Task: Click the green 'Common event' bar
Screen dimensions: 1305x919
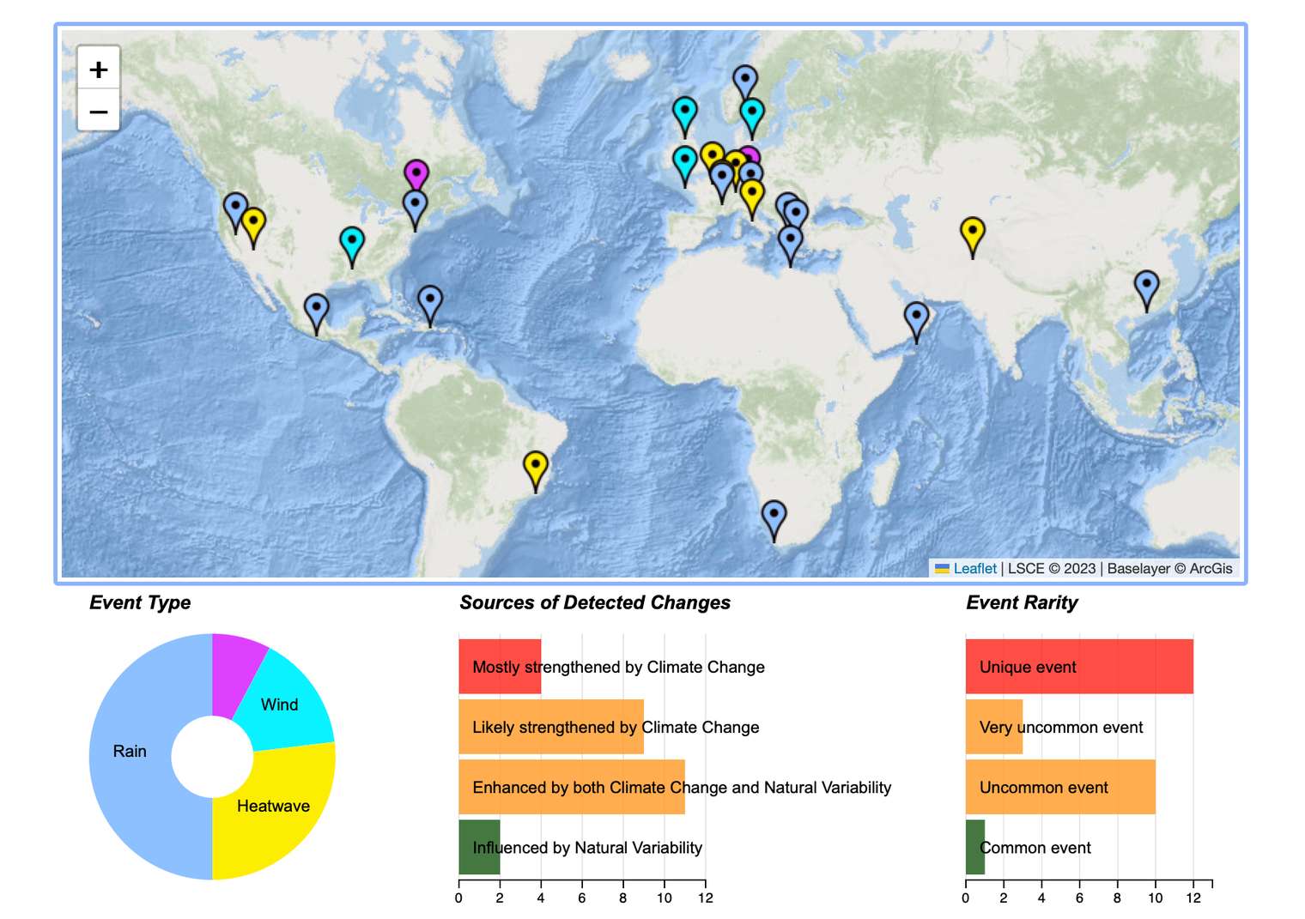Action: [x=974, y=847]
